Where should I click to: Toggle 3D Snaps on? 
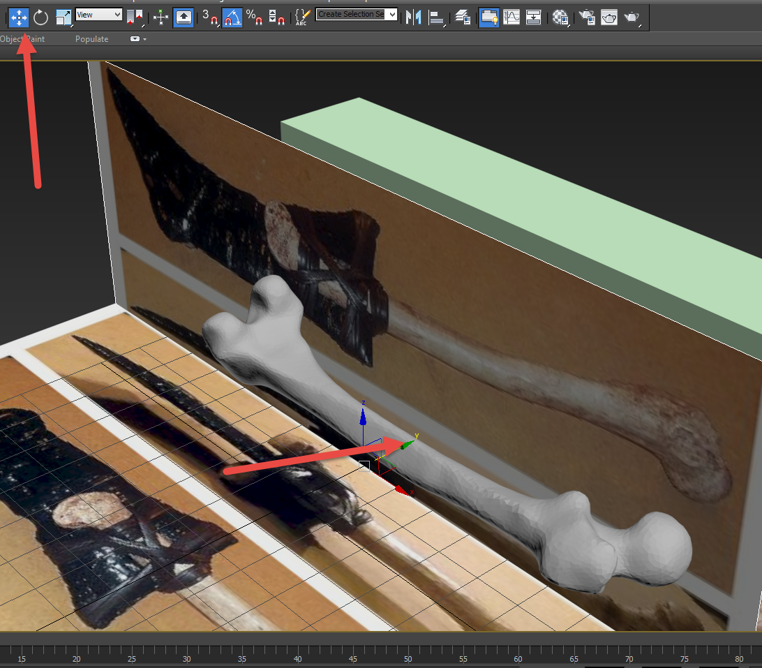(210, 17)
